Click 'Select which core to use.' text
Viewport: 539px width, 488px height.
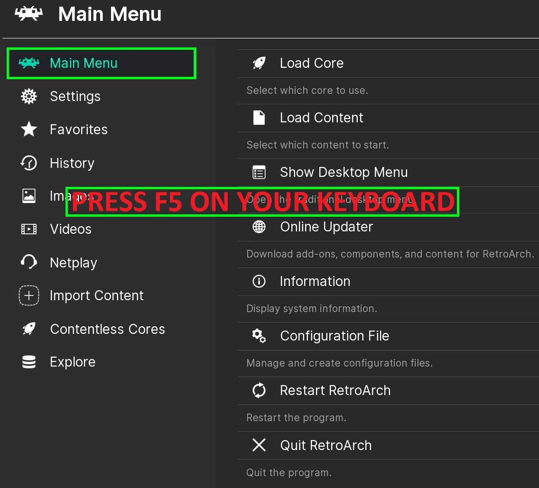pyautogui.click(x=307, y=90)
